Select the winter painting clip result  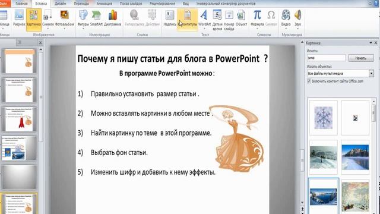355,197
